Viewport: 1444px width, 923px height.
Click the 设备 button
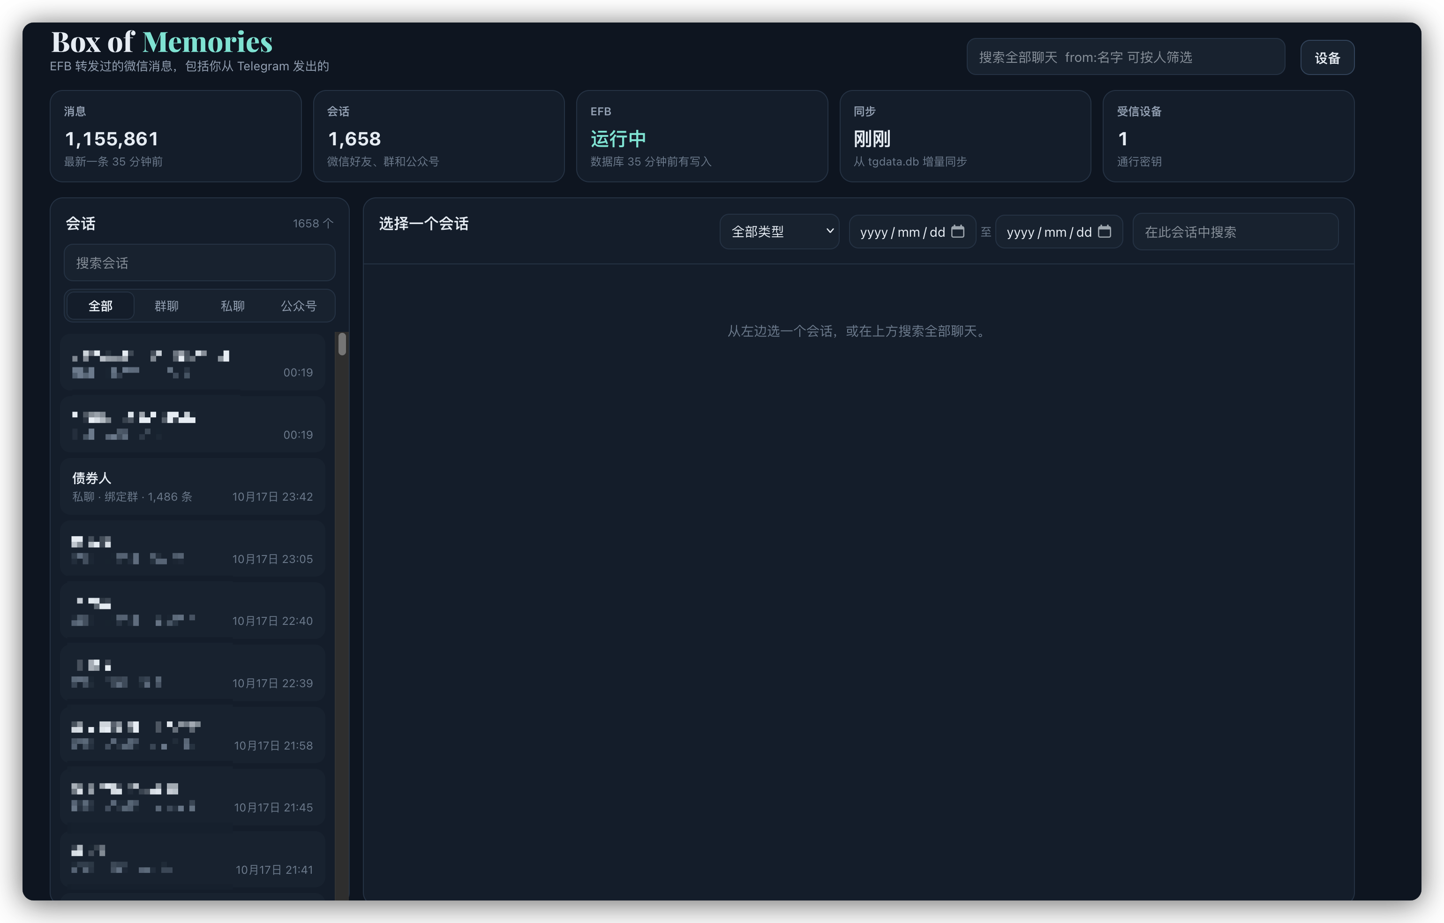[1327, 58]
